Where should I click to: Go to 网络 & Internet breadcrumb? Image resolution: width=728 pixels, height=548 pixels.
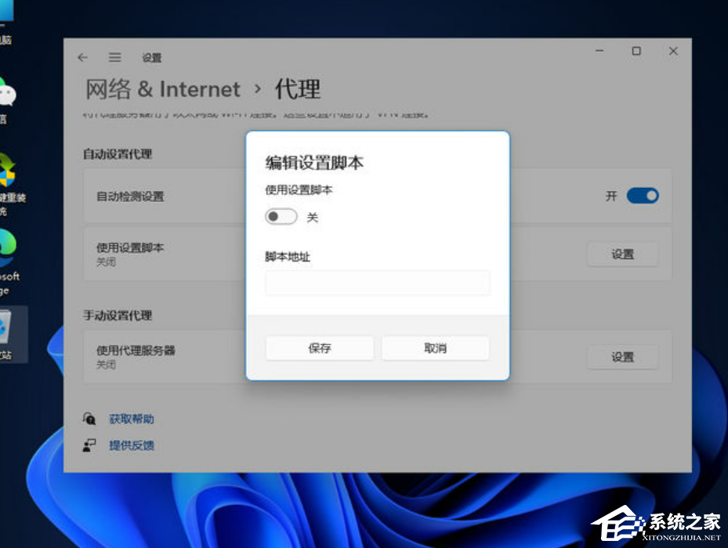click(x=162, y=89)
